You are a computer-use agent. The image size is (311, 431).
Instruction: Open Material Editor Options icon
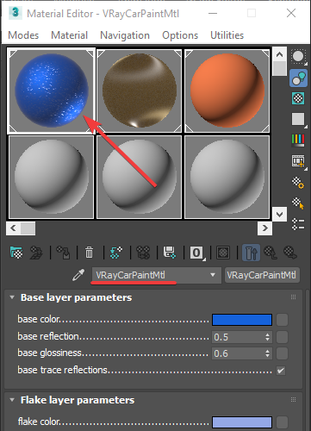pos(298,183)
